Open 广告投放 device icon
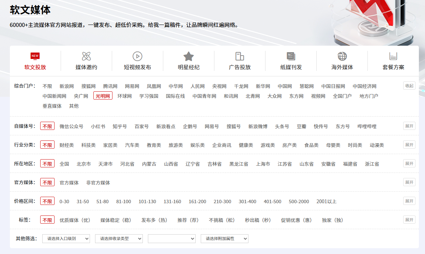 240,56
